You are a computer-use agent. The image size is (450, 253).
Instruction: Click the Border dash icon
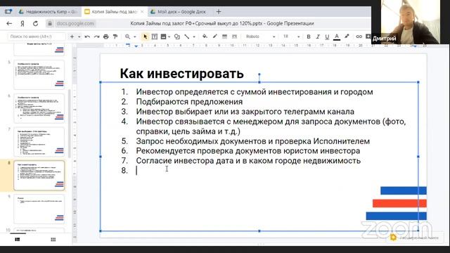(234, 37)
